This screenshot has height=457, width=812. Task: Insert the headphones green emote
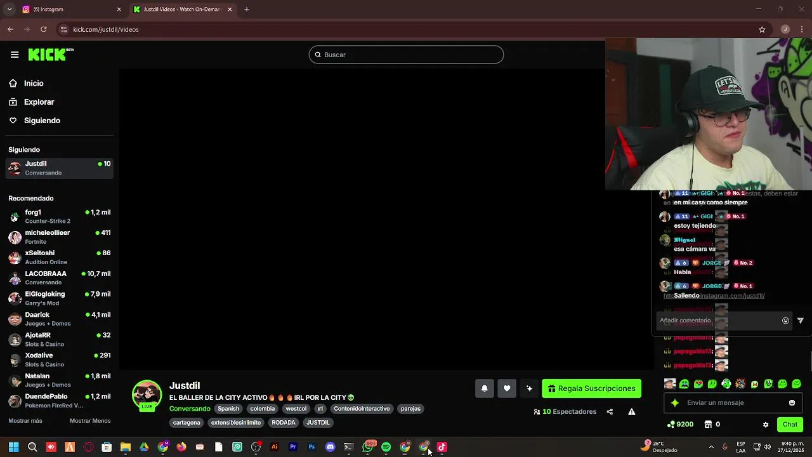tap(726, 384)
